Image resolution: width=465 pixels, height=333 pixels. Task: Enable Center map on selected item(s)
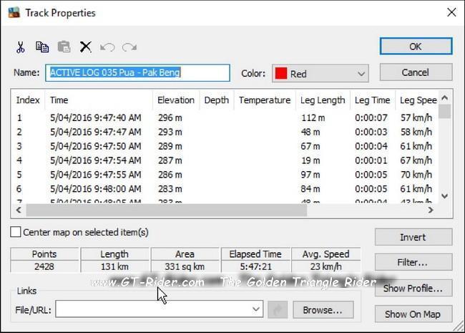point(16,232)
